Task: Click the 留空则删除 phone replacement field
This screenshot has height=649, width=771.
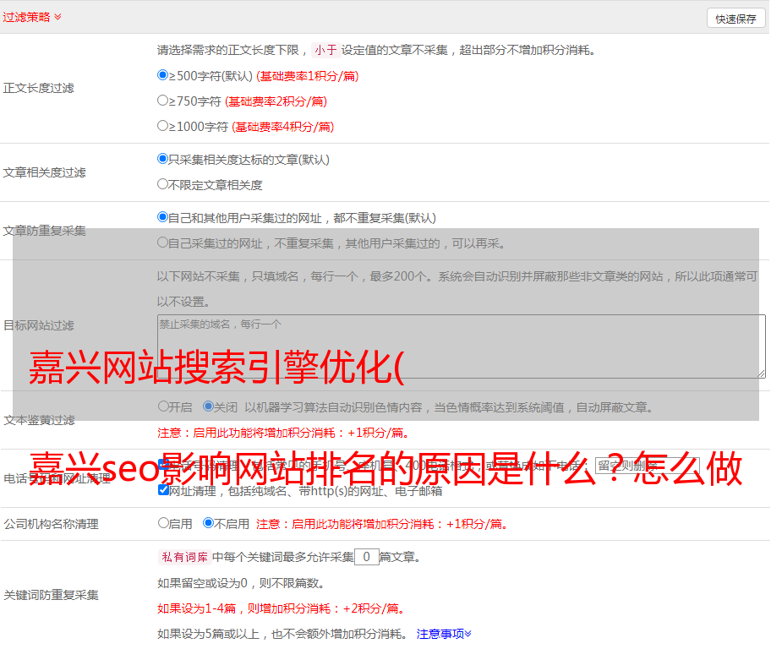Action: coord(647,465)
